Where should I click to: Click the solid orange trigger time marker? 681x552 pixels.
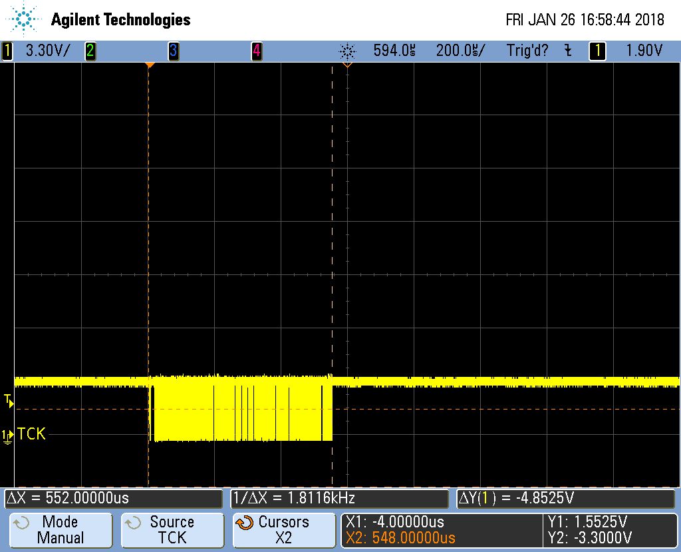click(x=150, y=65)
